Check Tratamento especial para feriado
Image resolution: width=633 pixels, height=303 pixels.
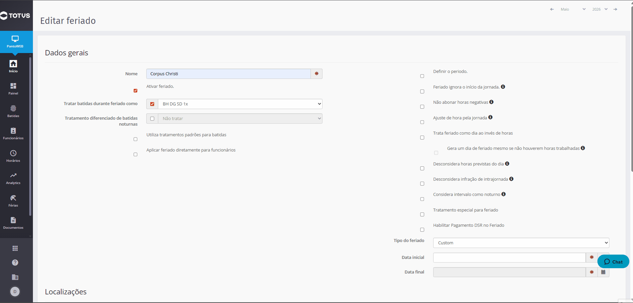(422, 214)
